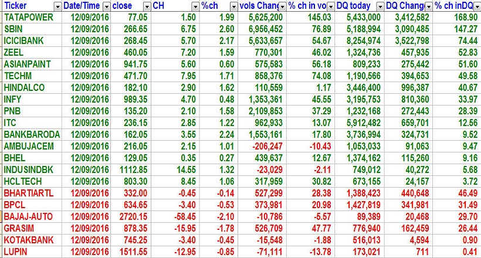Expand the DQ today filter arrow
This screenshot has height=258, width=481.
click(x=380, y=6)
